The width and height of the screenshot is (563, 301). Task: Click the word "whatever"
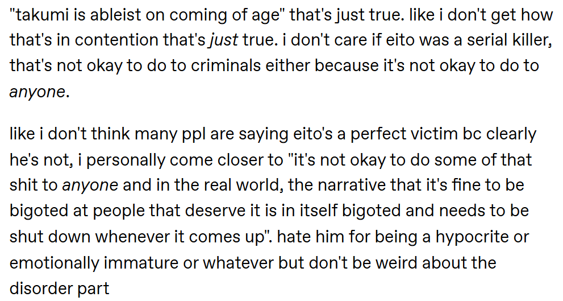239,263
